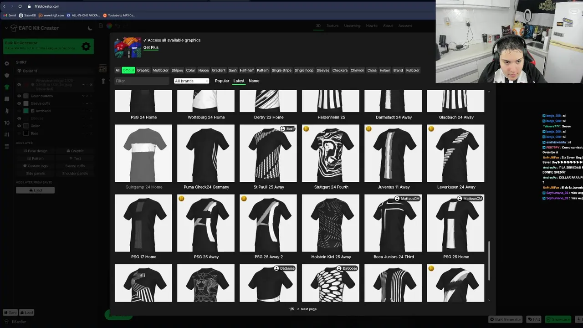Open the FAQ button at bottom

tap(534, 319)
